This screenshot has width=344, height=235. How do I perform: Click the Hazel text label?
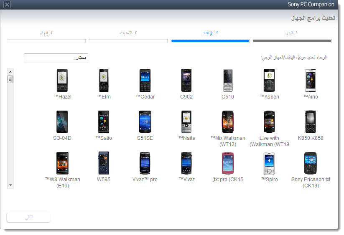(x=63, y=96)
